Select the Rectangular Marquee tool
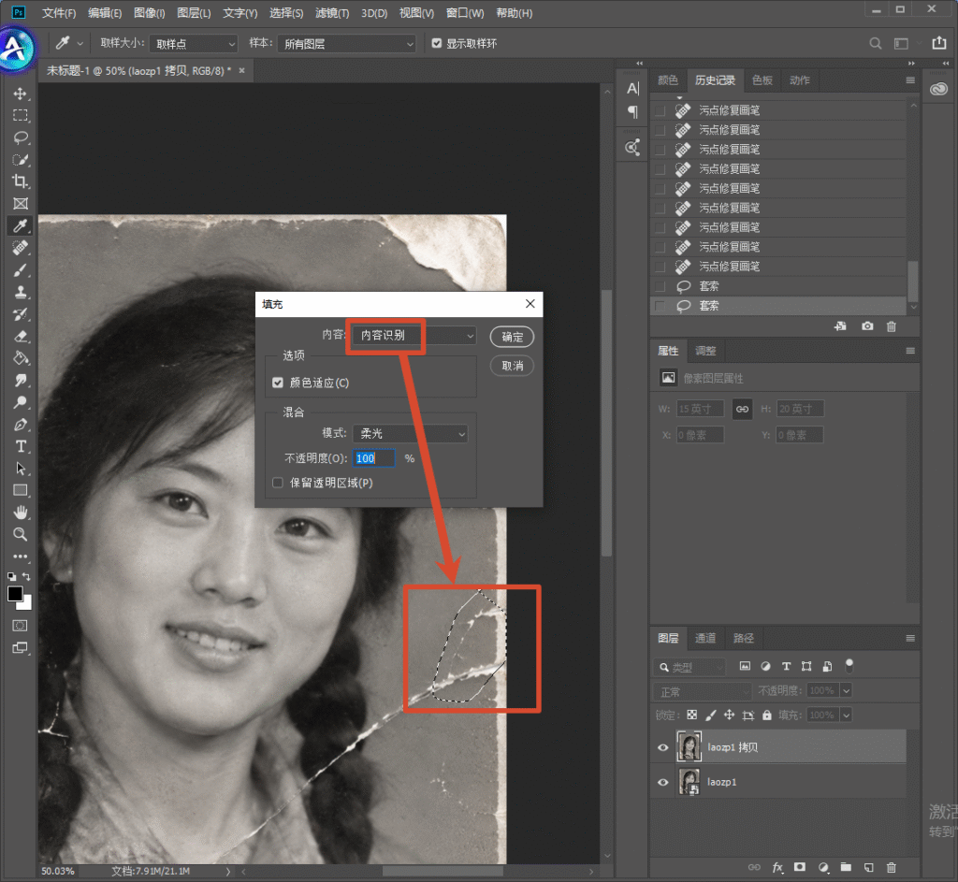The image size is (958, 882). point(21,115)
